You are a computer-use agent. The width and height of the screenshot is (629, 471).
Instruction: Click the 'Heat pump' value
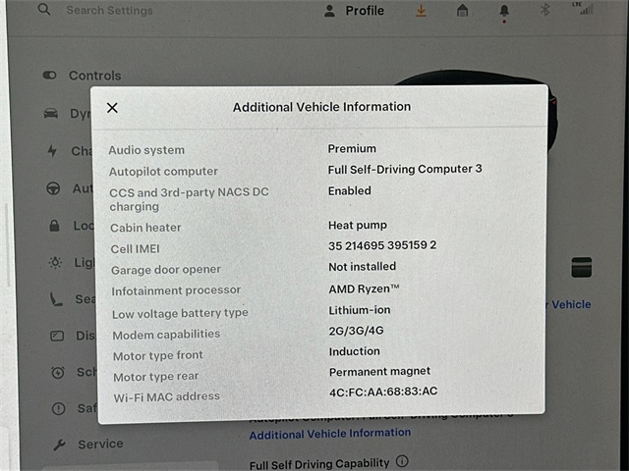click(x=358, y=226)
